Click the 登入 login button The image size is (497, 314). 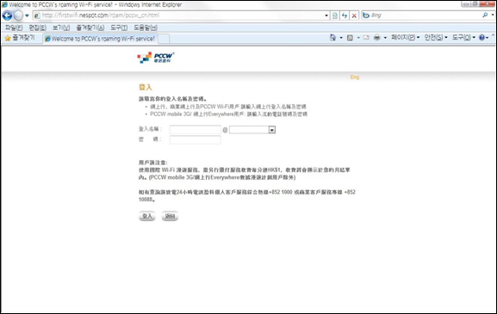147,216
